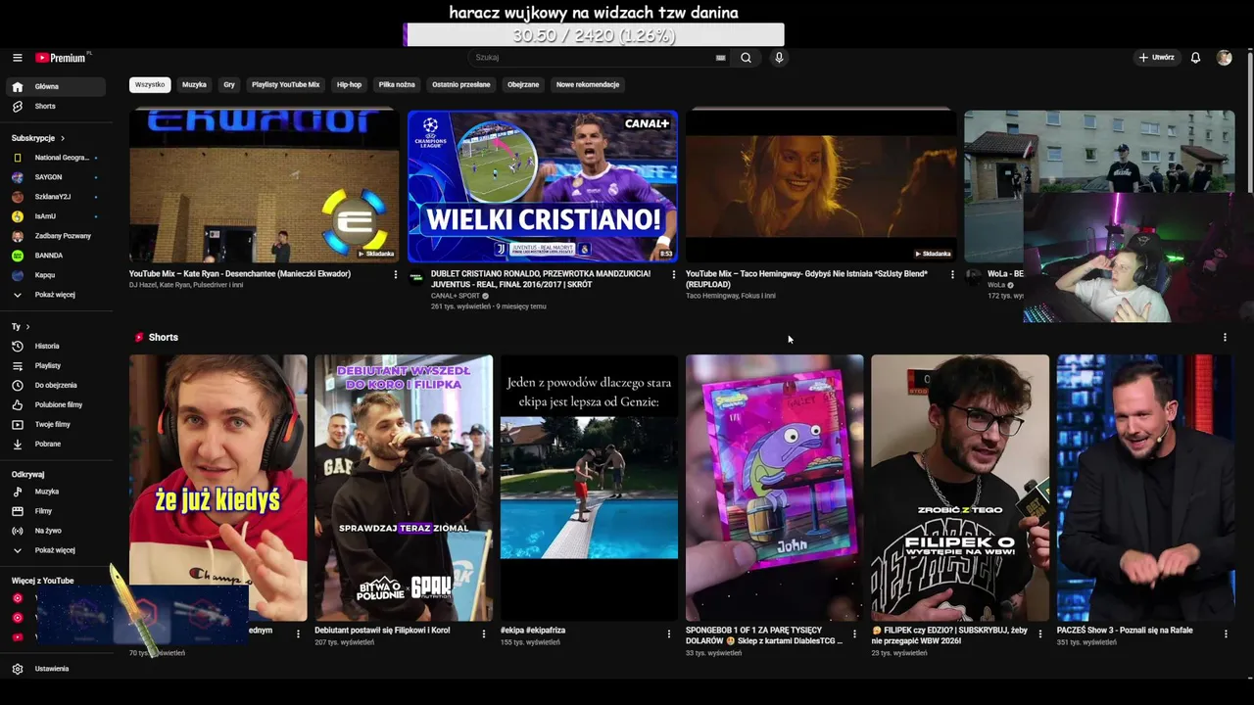Open Kapqu channel subscription
Viewport: 1254px width, 705px height.
55,275
